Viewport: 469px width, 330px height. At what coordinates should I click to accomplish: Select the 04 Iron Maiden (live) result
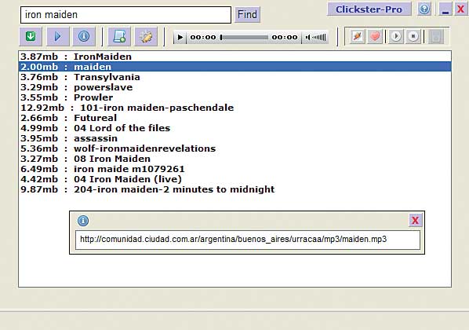click(234, 179)
